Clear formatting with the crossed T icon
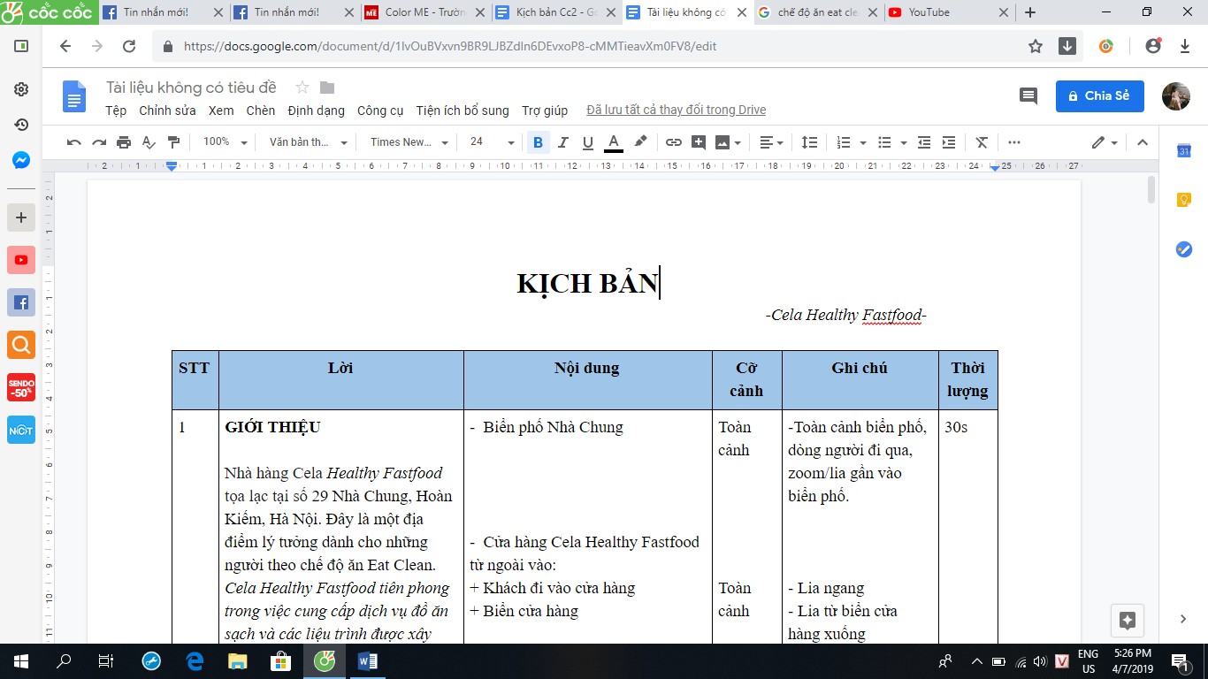The width and height of the screenshot is (1208, 679). click(x=982, y=142)
